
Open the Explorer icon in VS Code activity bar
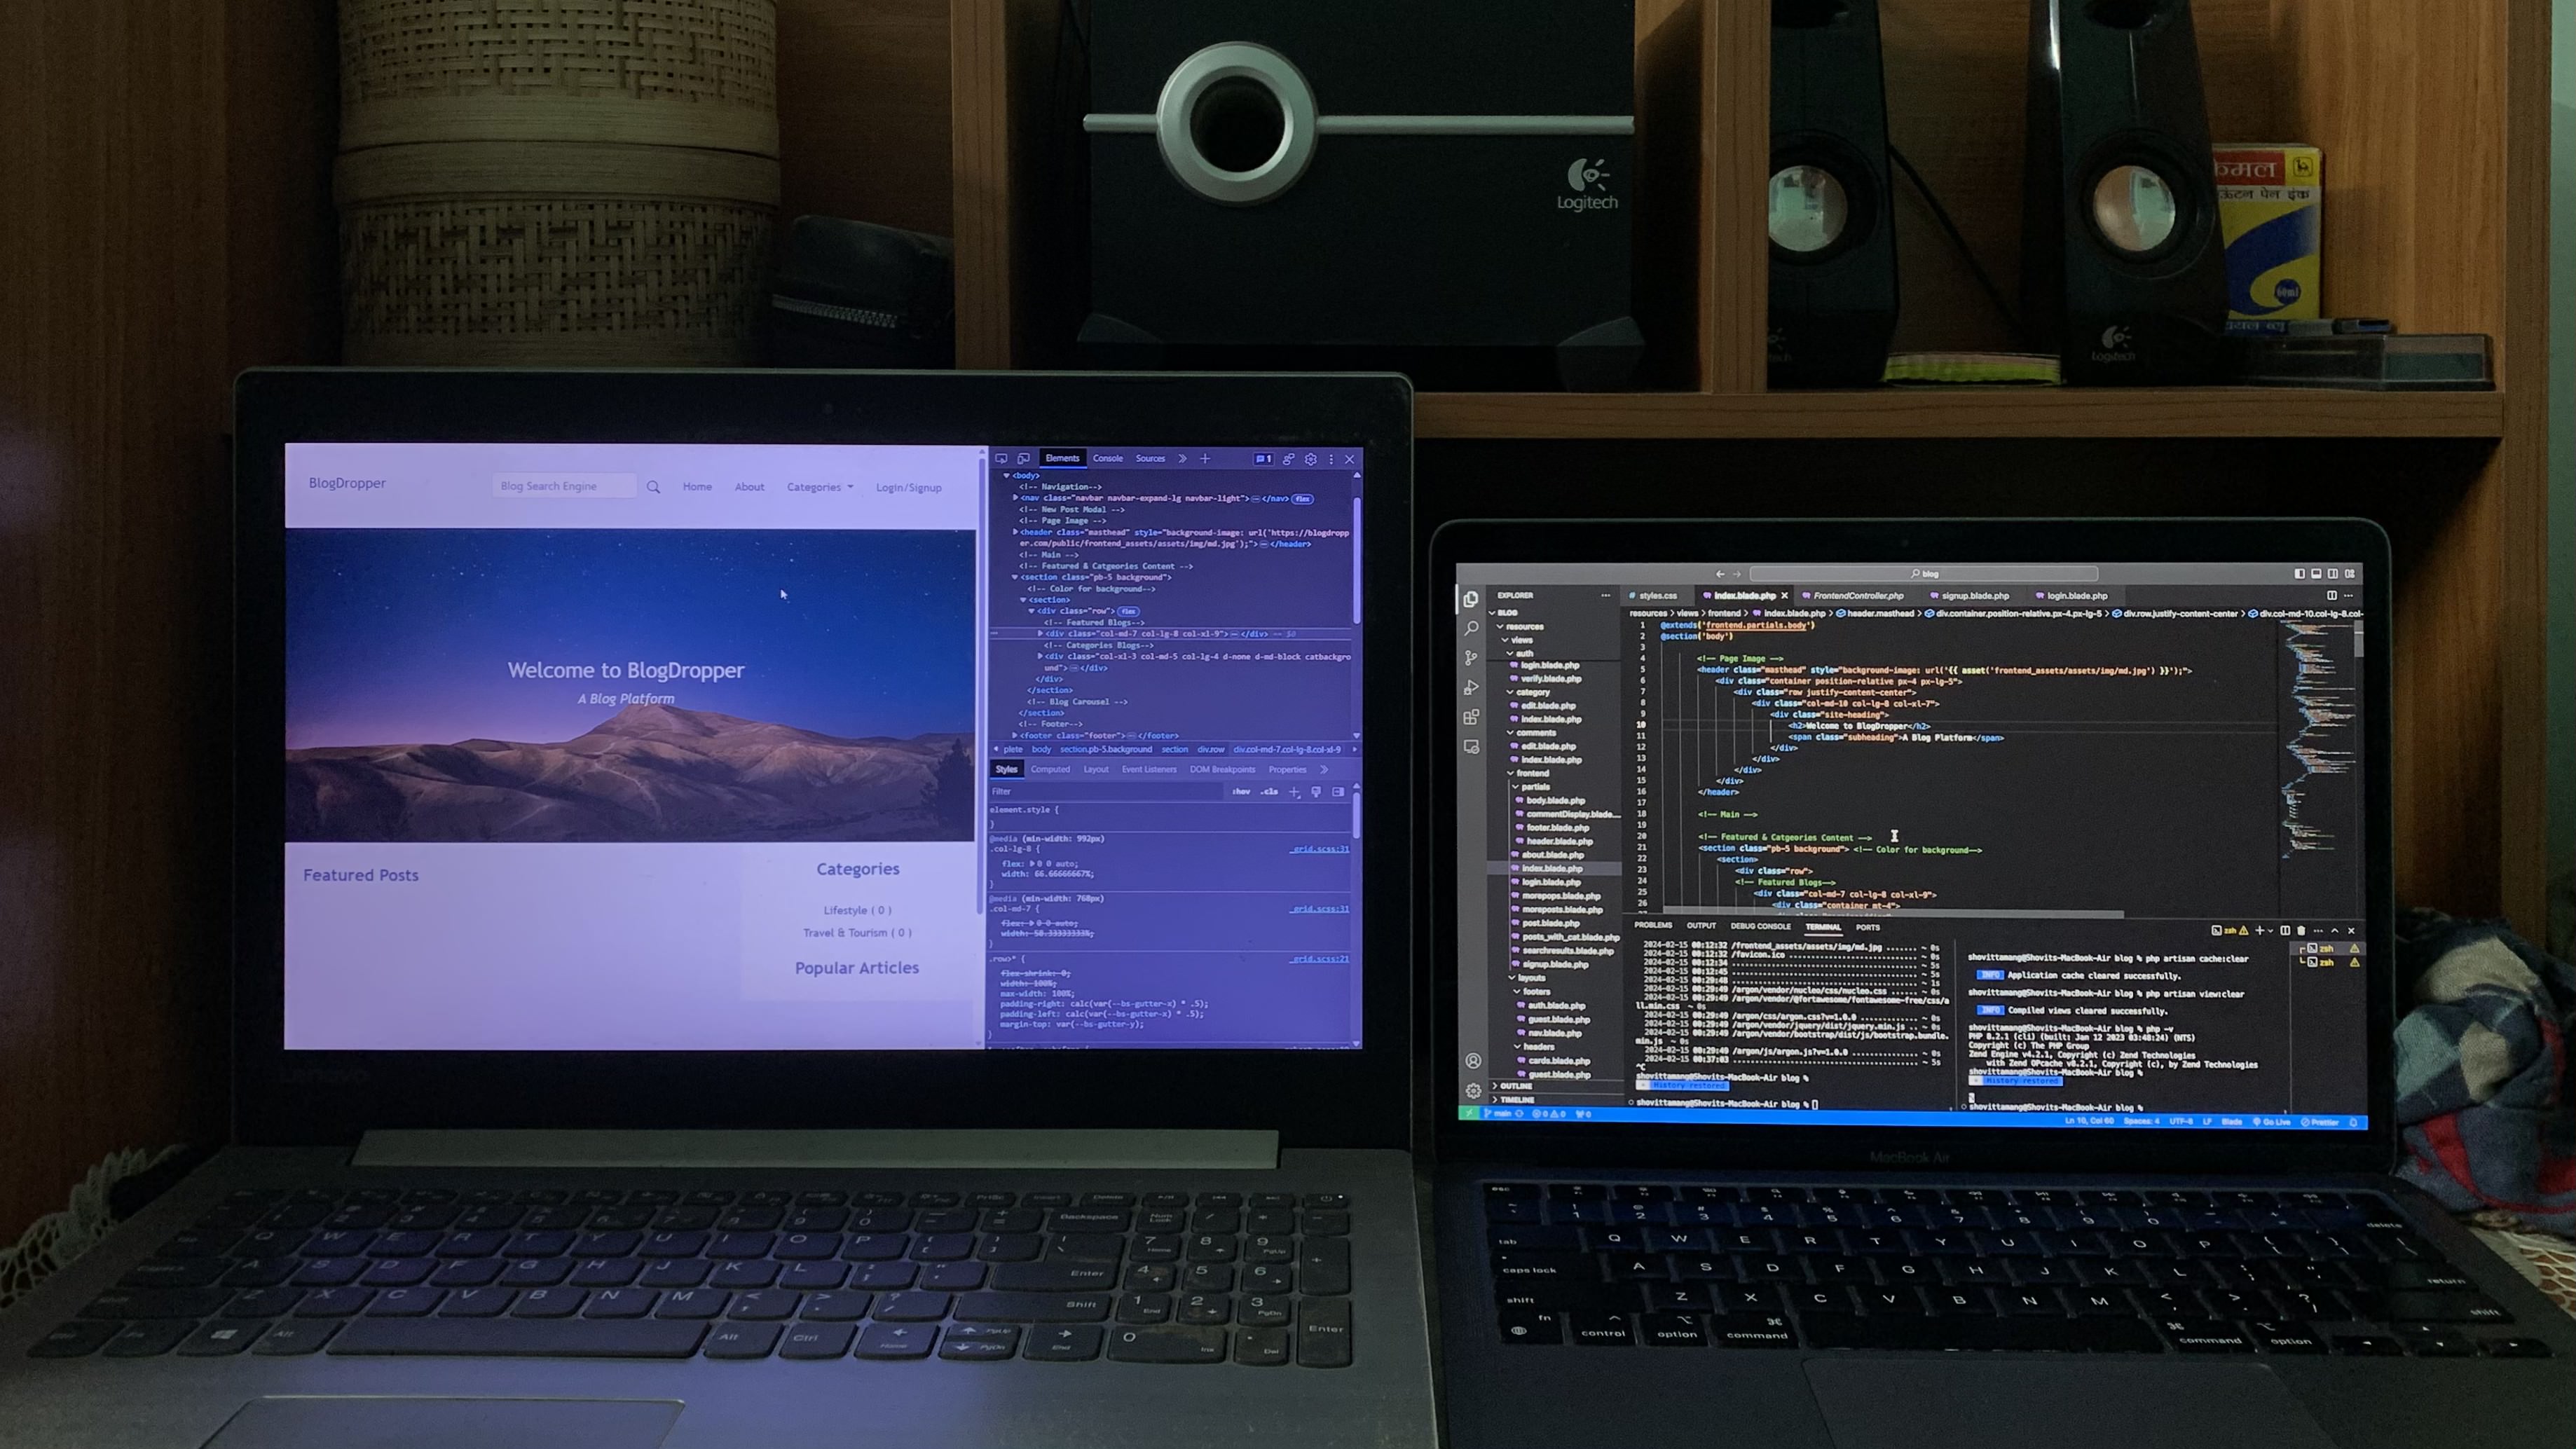tap(1470, 599)
